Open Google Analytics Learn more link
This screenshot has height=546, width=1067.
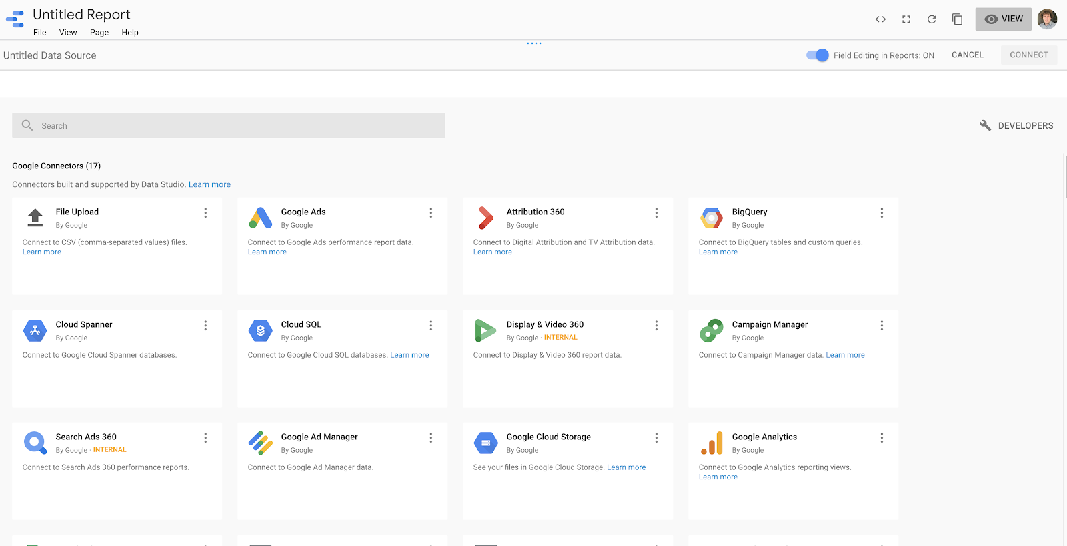(718, 477)
